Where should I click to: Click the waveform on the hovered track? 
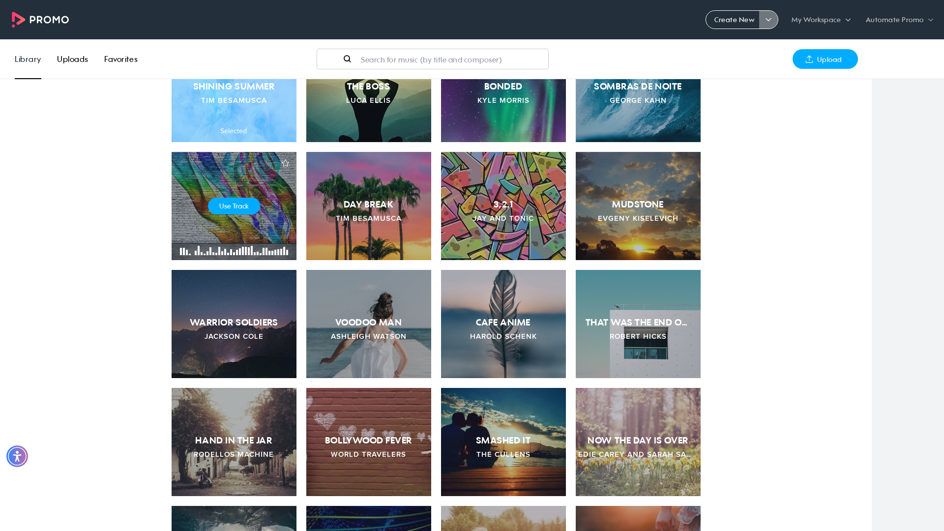point(234,251)
